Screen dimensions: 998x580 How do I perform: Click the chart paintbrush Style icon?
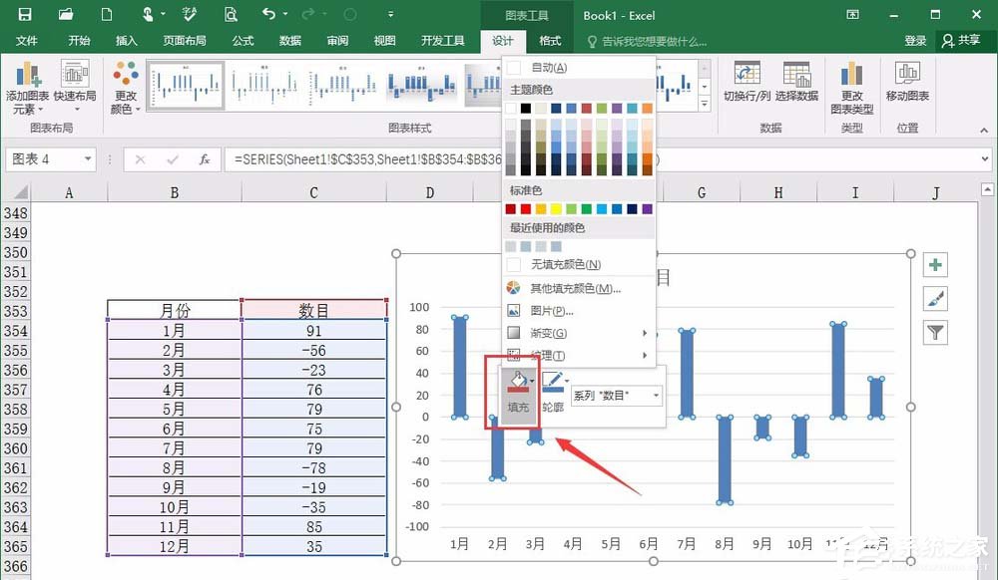[x=934, y=297]
